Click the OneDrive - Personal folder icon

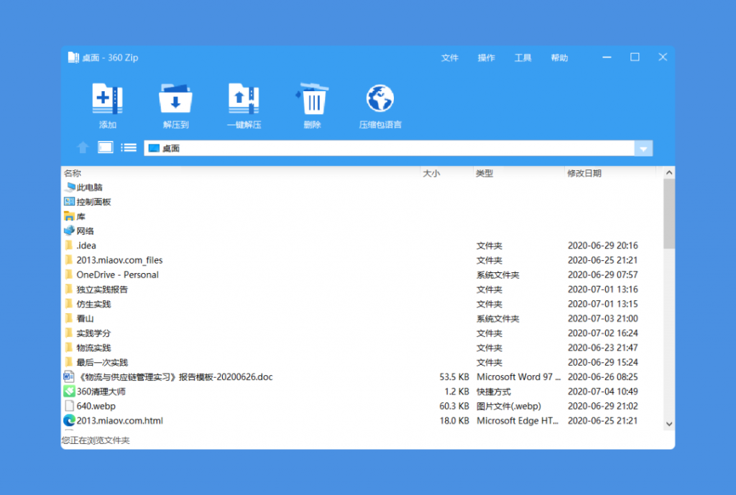(69, 274)
